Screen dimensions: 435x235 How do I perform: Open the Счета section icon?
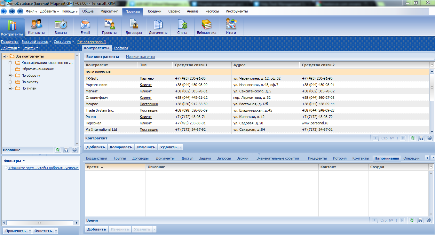click(x=182, y=26)
